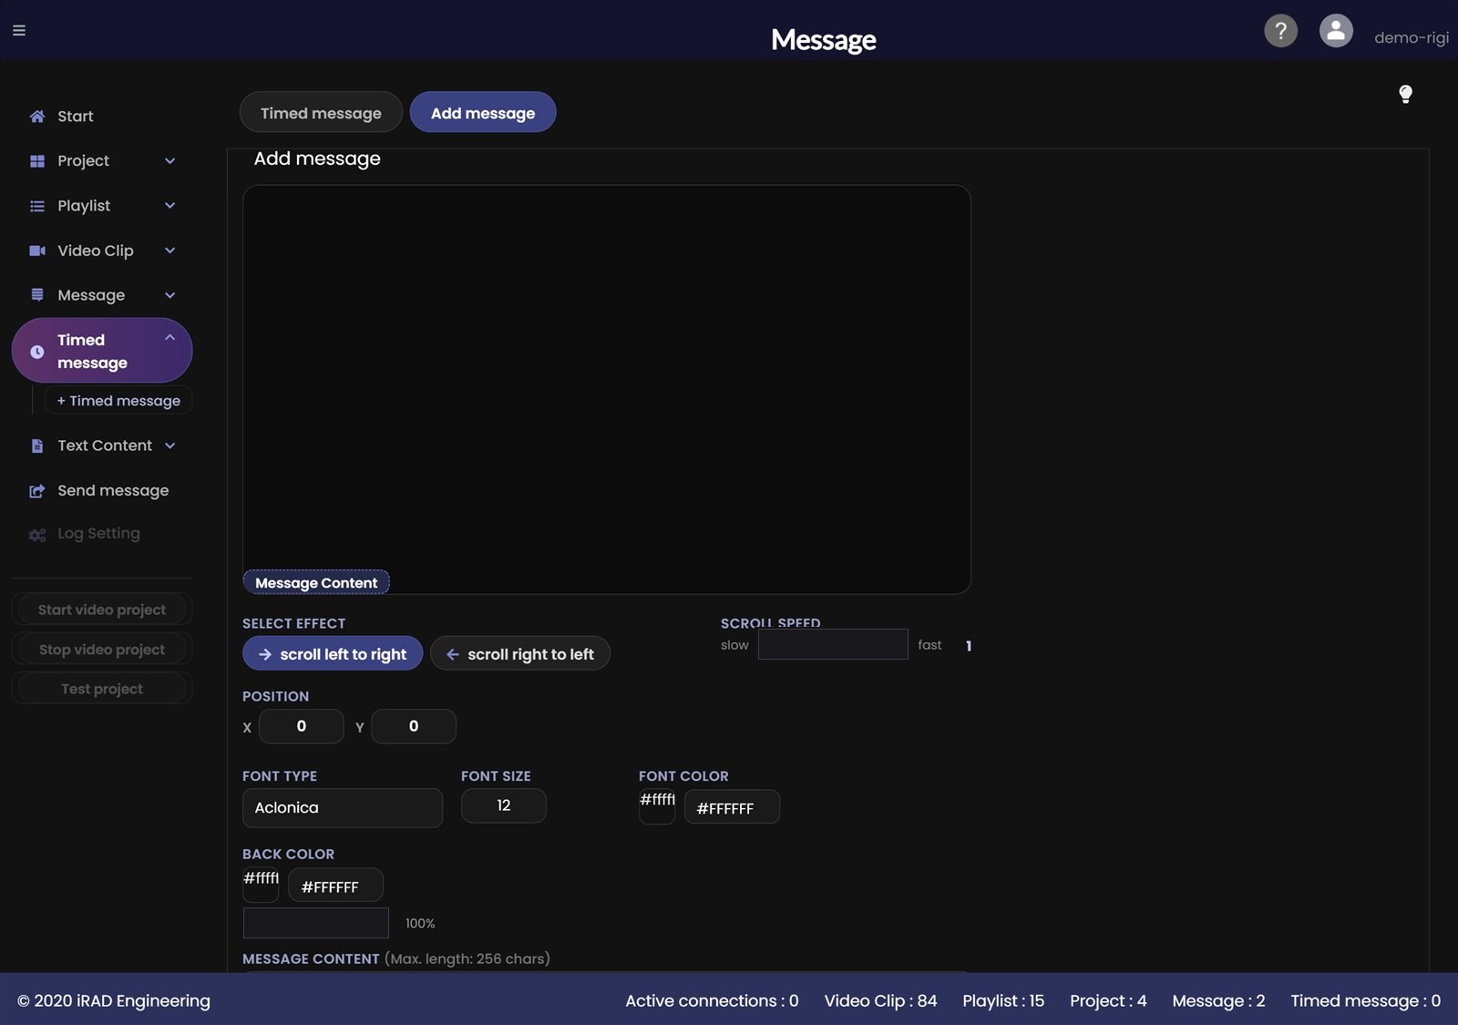Screen dimensions: 1458x1025
Task: Click the demo-rigi username link
Action: [x=1411, y=37]
